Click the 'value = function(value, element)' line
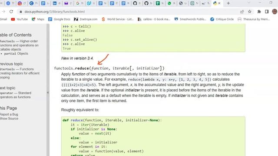This screenshot has height=156, width=278. [111, 151]
